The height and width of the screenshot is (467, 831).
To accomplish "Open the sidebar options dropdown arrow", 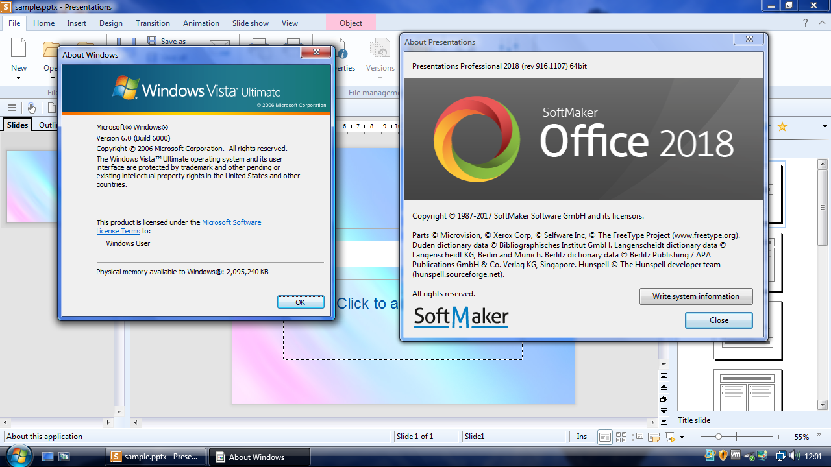I will click(825, 126).
